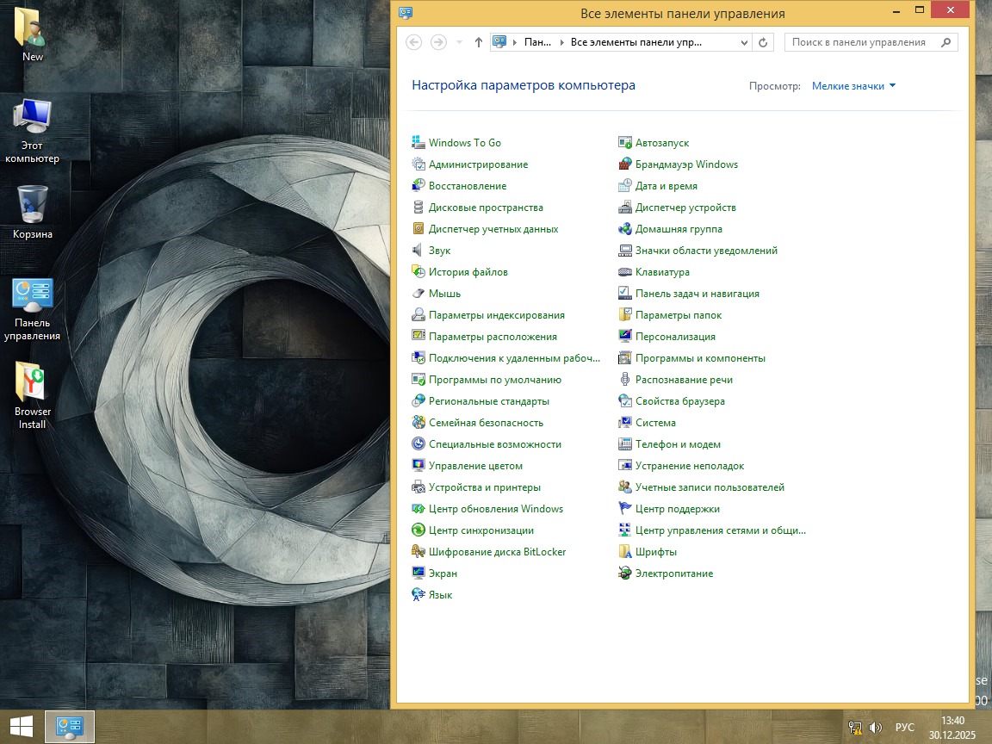This screenshot has width=992, height=744.
Task: Click the Пан... breadcrumb in address bar
Action: pos(536,42)
